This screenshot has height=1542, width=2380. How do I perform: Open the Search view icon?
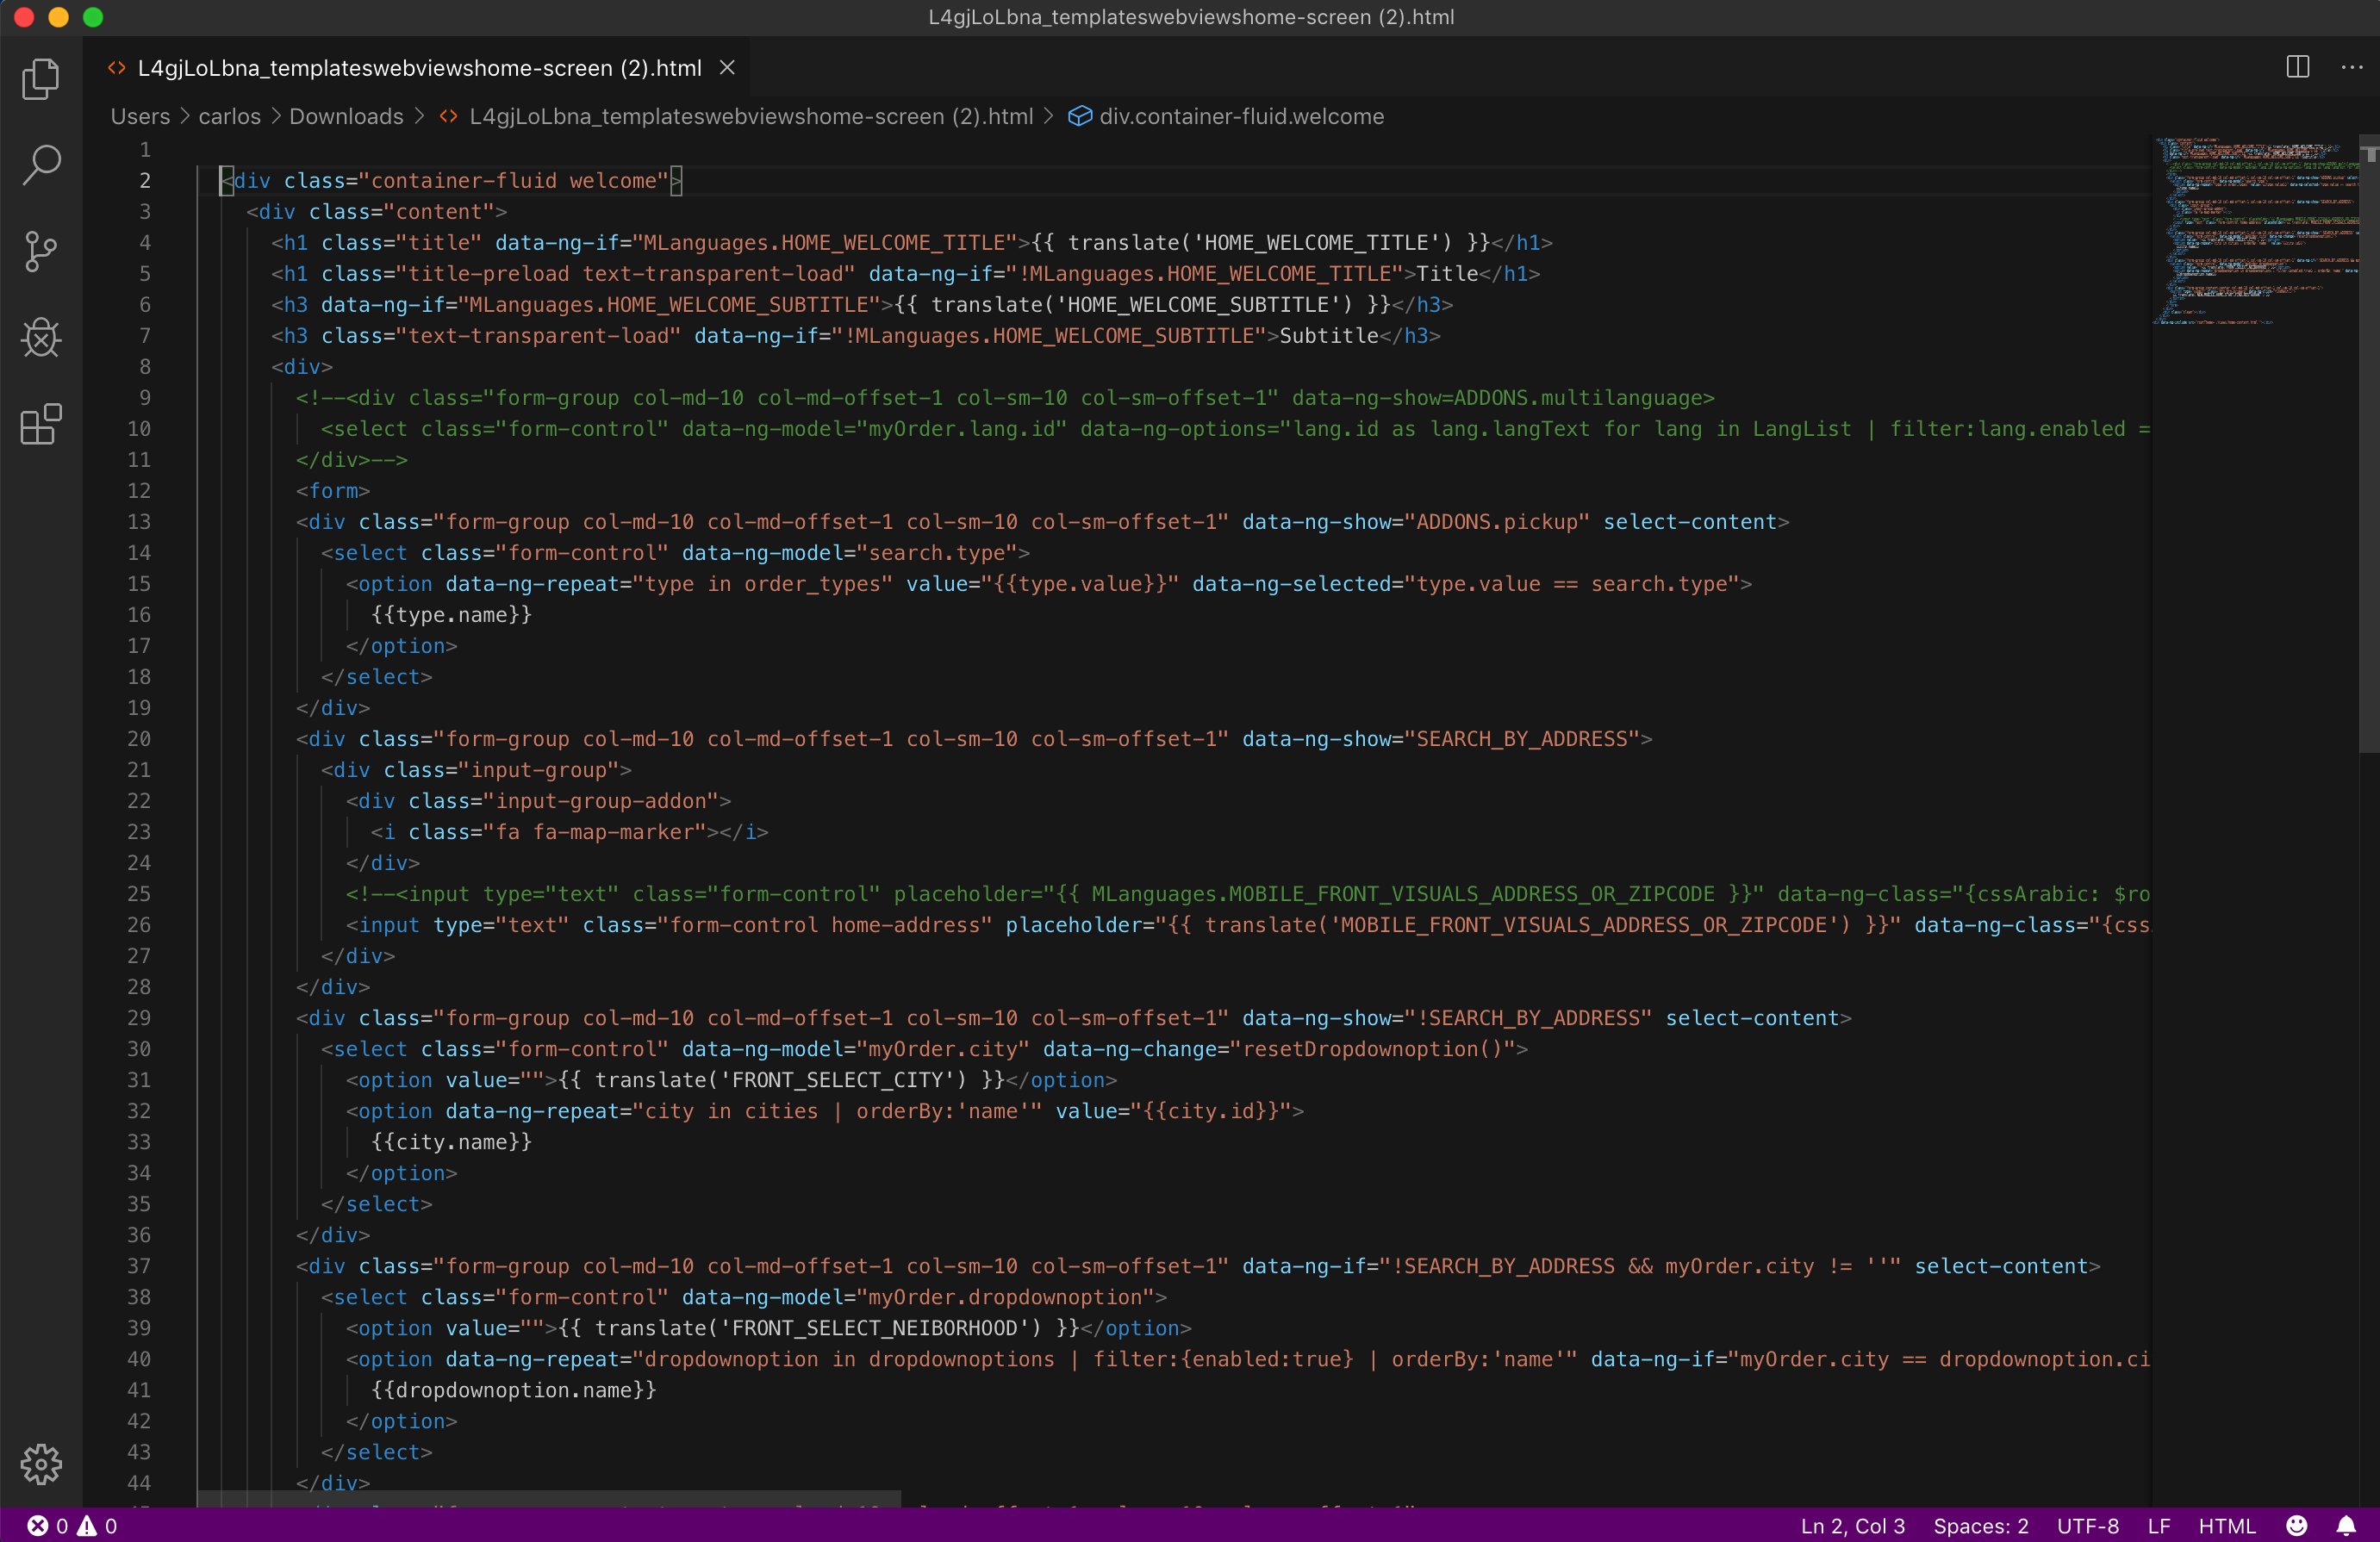pyautogui.click(x=41, y=165)
